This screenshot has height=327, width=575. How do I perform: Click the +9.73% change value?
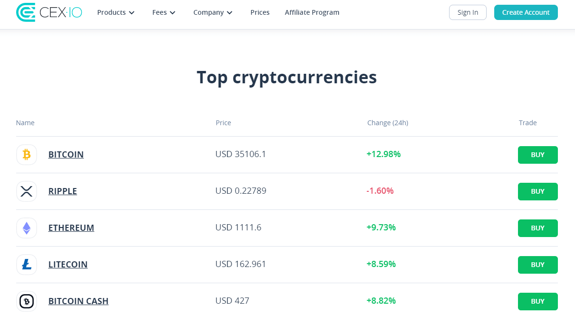pos(381,228)
